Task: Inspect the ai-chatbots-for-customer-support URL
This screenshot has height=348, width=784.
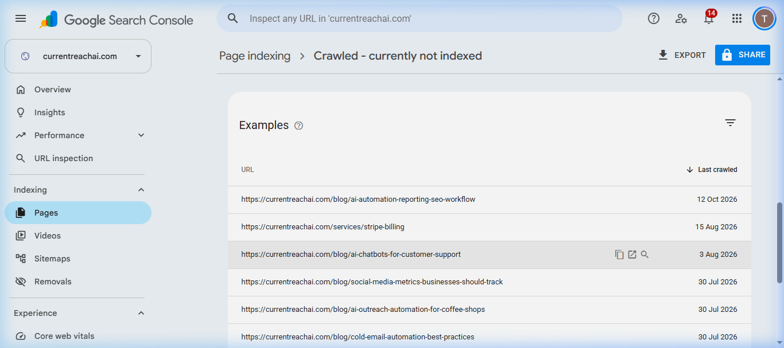Action: (645, 255)
